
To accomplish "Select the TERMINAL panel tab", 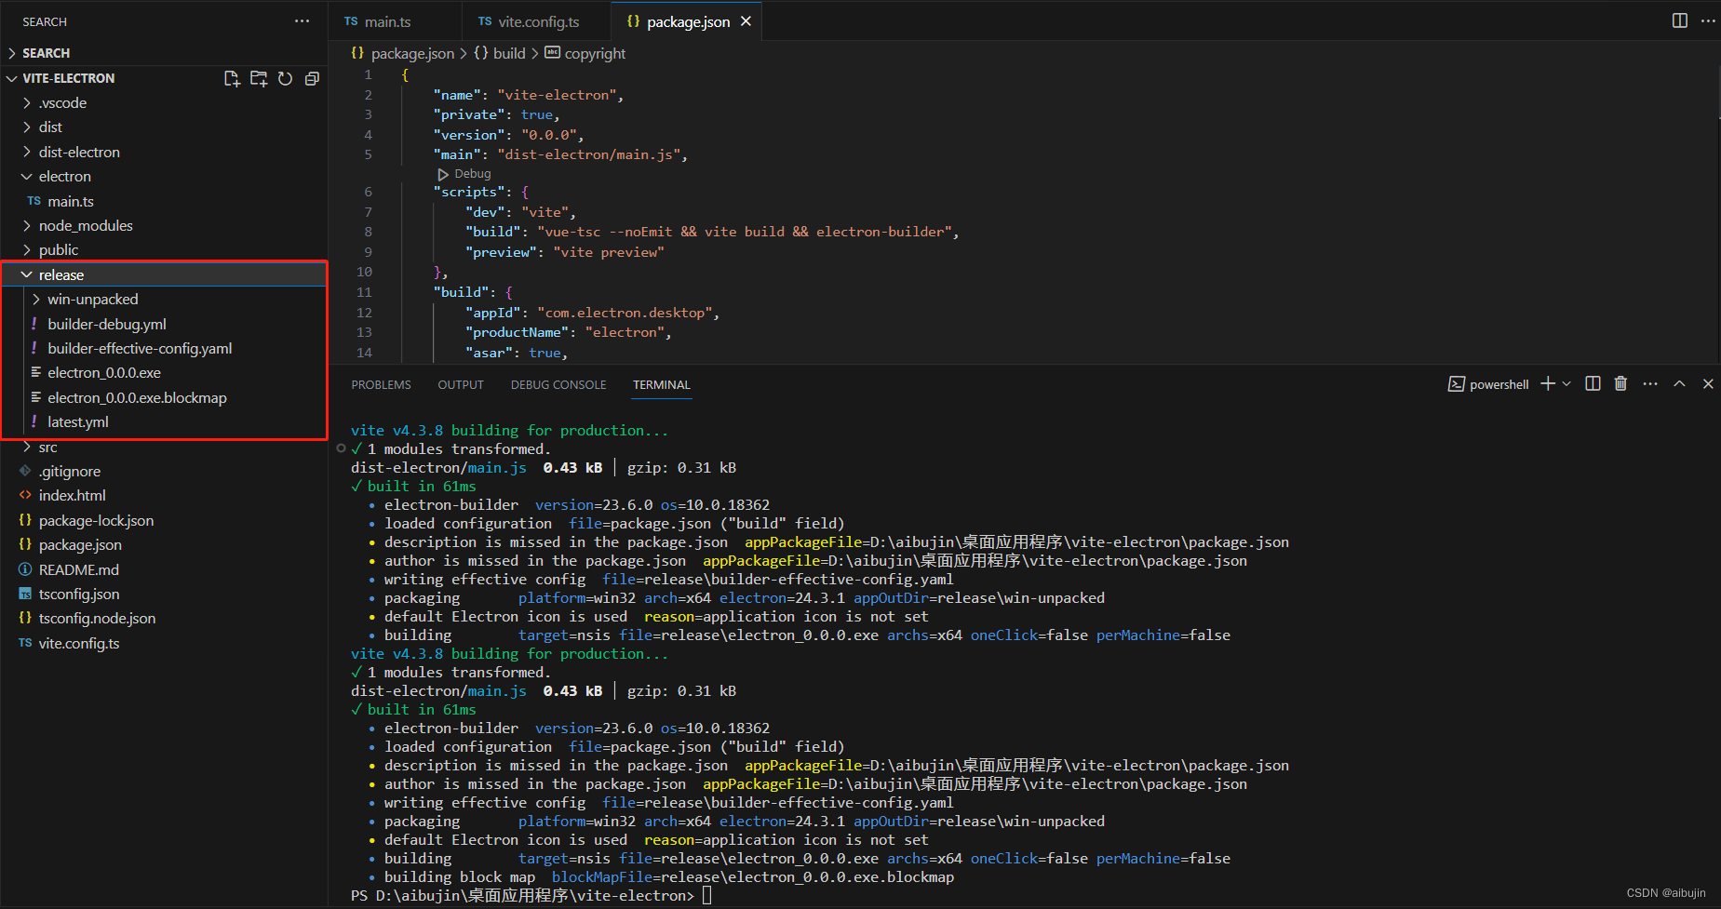I will point(662,384).
